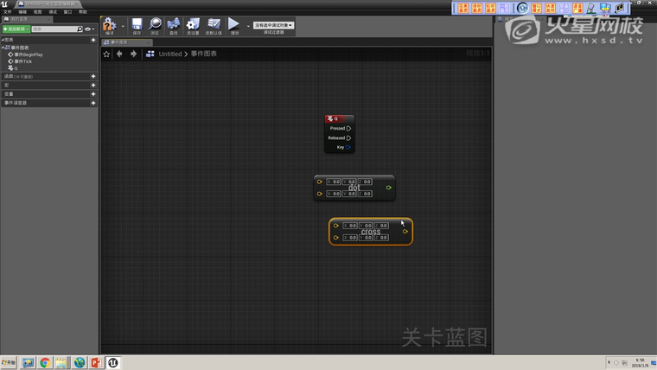Open the Find binoculars tool
This screenshot has height=370, width=657.
pyautogui.click(x=174, y=25)
